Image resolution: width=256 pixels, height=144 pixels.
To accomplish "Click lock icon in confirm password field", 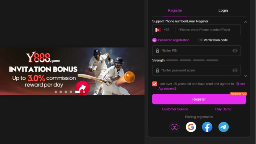I will [x=157, y=70].
